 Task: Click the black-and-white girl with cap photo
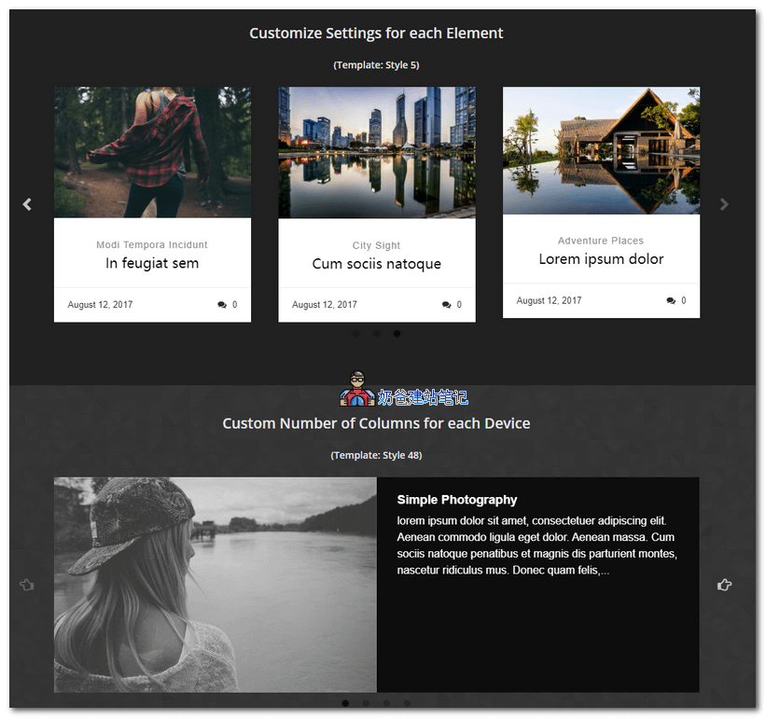point(215,585)
